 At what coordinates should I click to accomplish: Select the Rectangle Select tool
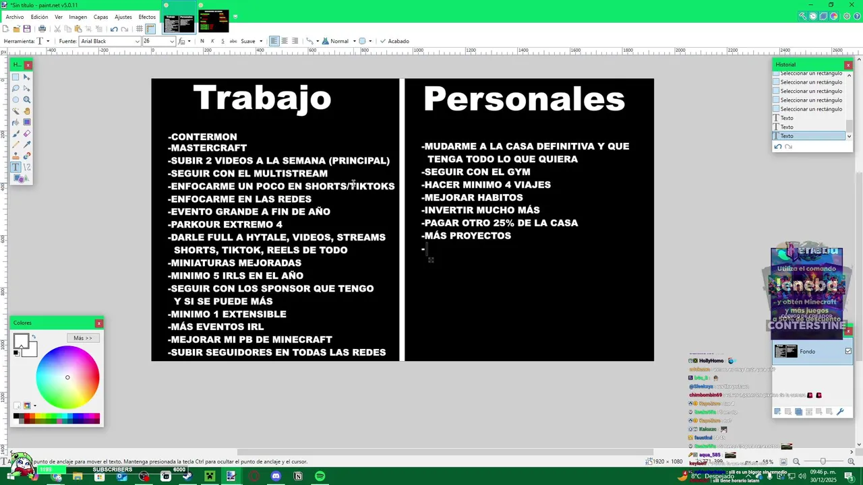click(16, 77)
